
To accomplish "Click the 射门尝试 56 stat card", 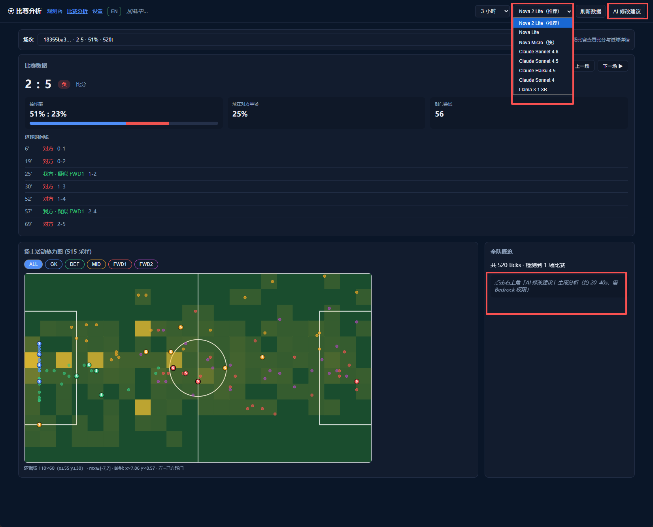I will pos(529,113).
